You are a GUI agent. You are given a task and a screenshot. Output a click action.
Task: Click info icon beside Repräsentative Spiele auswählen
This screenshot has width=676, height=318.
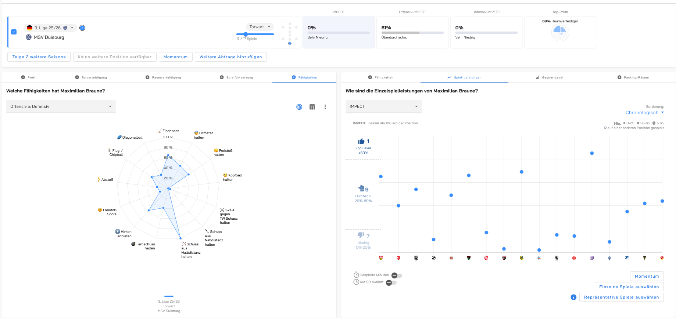click(x=573, y=297)
